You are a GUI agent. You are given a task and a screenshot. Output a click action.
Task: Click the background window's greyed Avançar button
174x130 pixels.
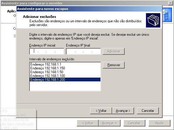pos(109,123)
